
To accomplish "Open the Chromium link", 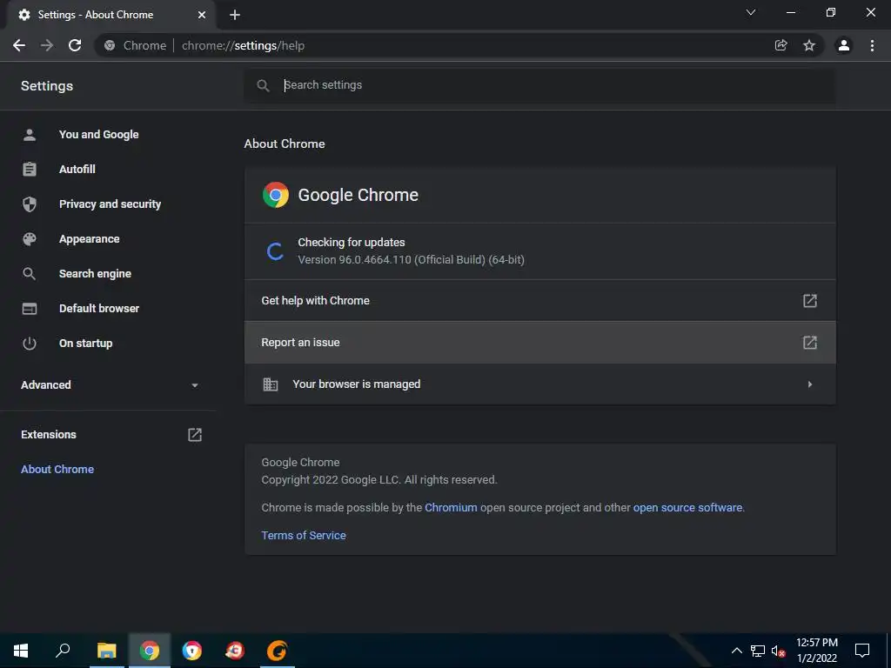I will [x=452, y=508].
